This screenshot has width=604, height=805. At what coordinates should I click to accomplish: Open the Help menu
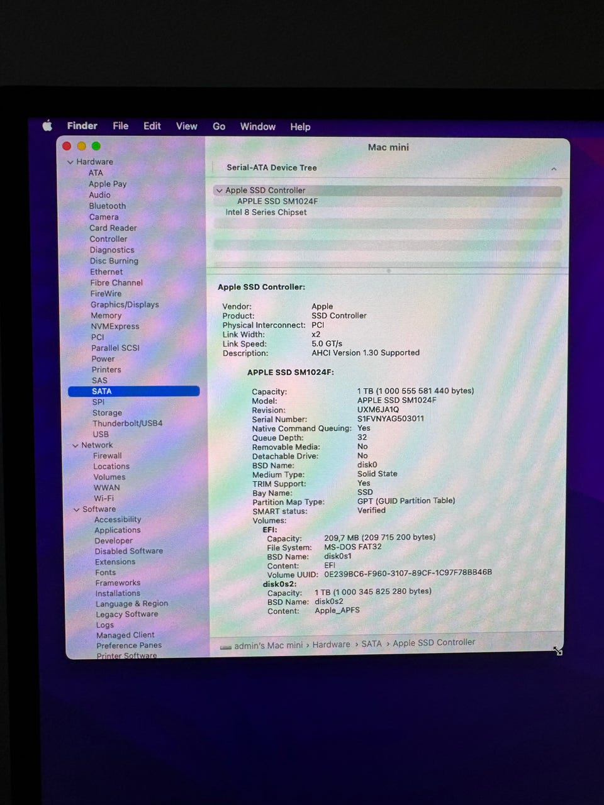[x=300, y=126]
